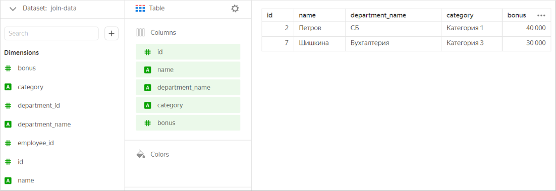Click the Columns section icon
Viewport: 556px width, 191px height.
point(140,33)
